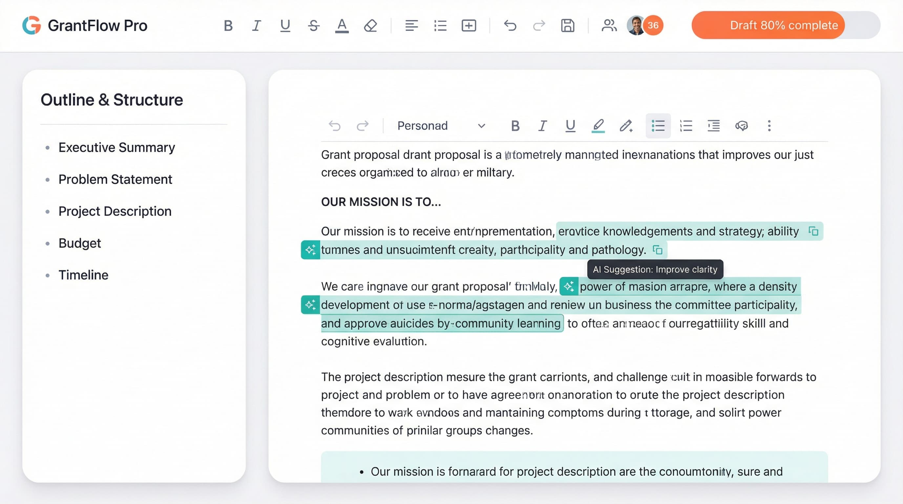Click the redo icon in the editor toolbar
Screen dimensions: 903x504
click(x=363, y=125)
